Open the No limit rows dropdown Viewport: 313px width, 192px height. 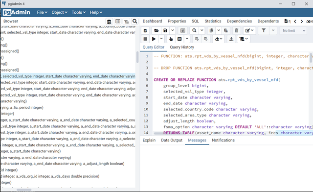pos(294,30)
